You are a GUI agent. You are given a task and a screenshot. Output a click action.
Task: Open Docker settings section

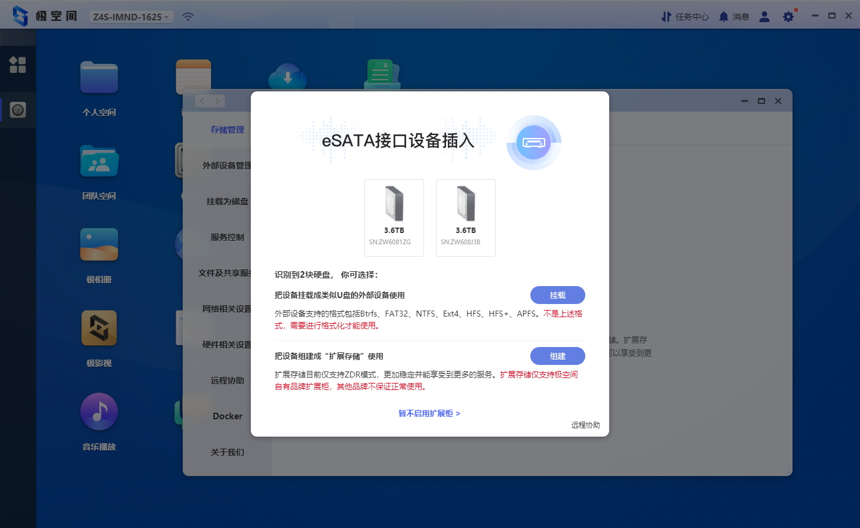click(228, 416)
